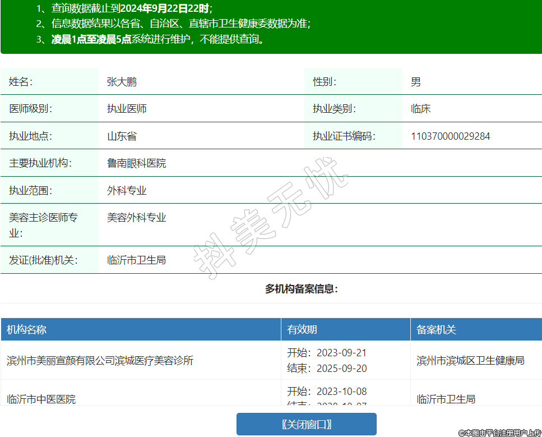The image size is (542, 437).
Task: Select certificate number 110370000029284
Action: point(450,136)
